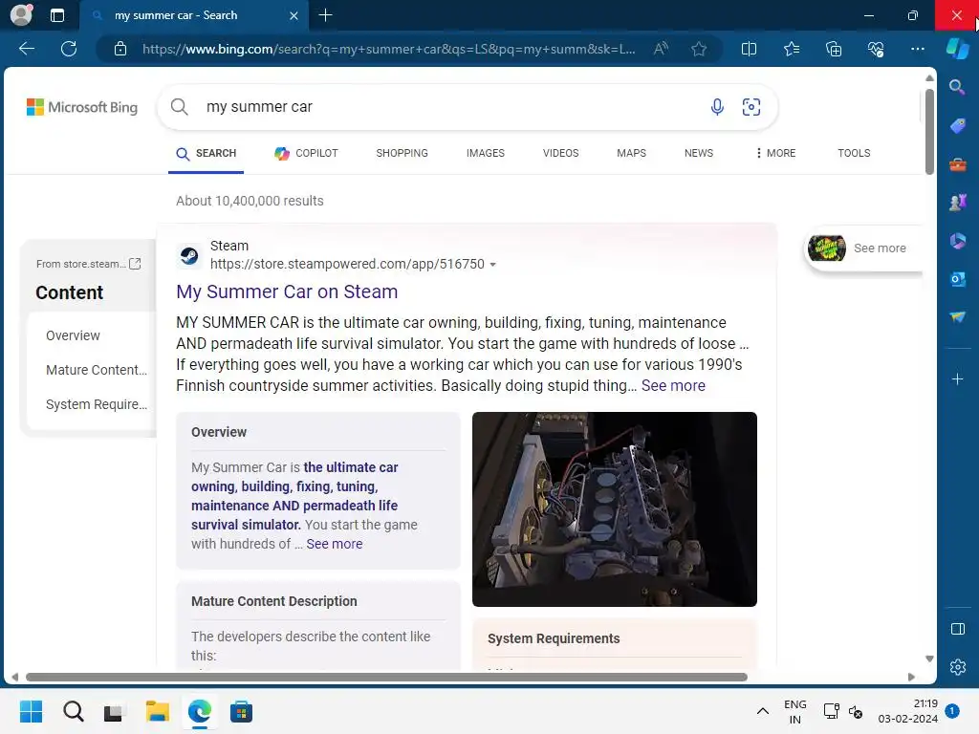Open sidebar Search icon
Viewport: 979px width, 734px height.
point(957,87)
